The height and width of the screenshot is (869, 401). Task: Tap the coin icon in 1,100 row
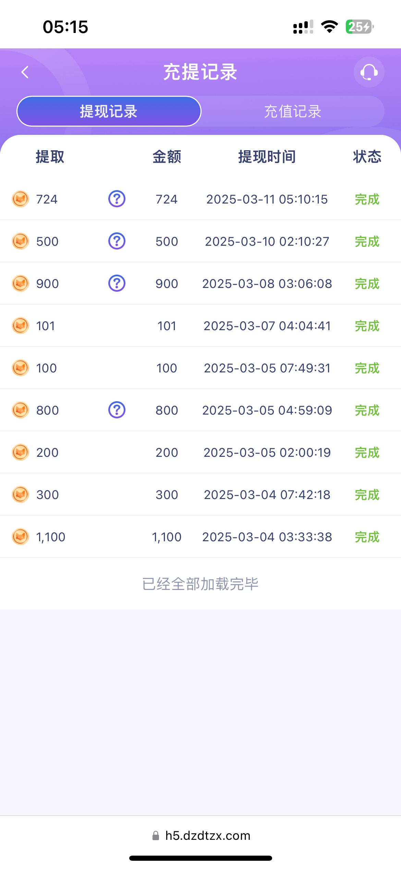(21, 536)
